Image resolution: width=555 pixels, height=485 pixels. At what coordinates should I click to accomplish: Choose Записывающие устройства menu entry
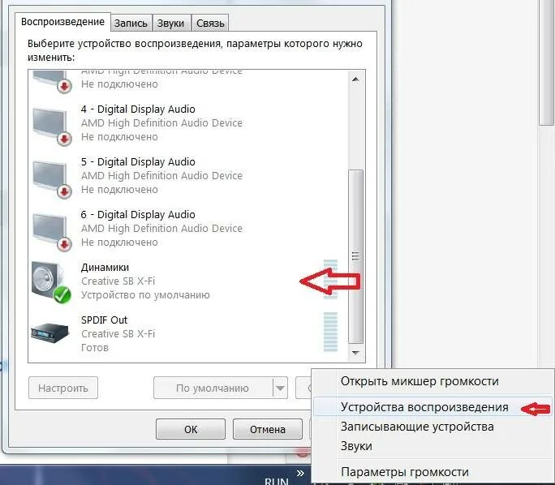[x=433, y=427]
